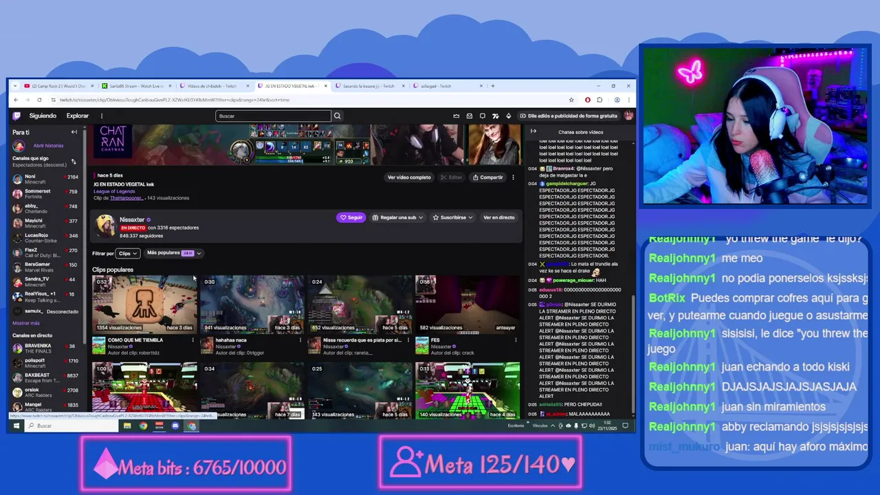Open Abrir historias link
The width and height of the screenshot is (880, 495).
coord(48,146)
